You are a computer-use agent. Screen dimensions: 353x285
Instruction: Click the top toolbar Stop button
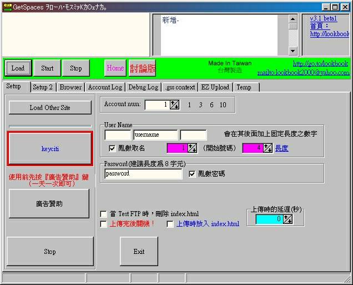76,68
